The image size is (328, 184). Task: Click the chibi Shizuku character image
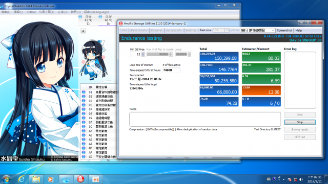[x=93, y=60]
